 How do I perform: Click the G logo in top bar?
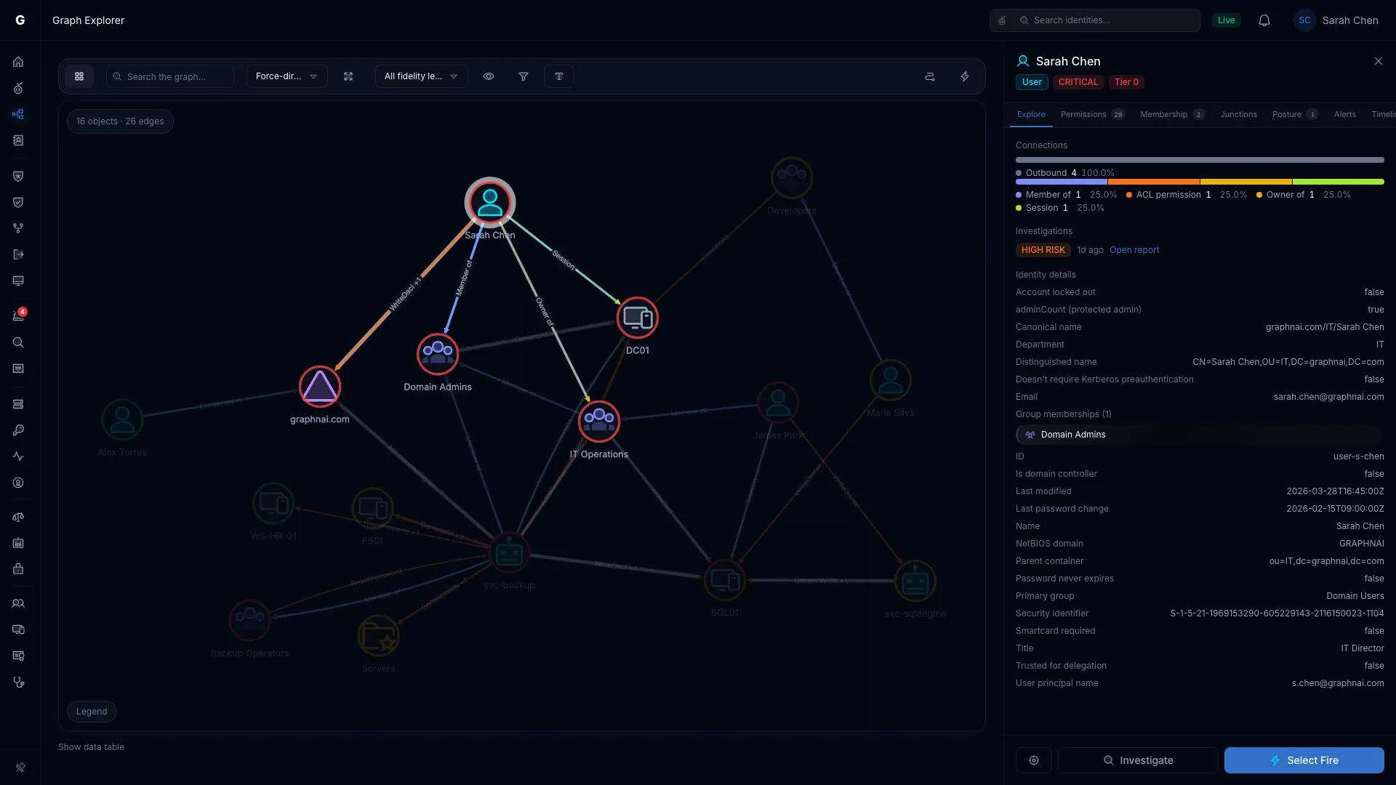point(20,20)
